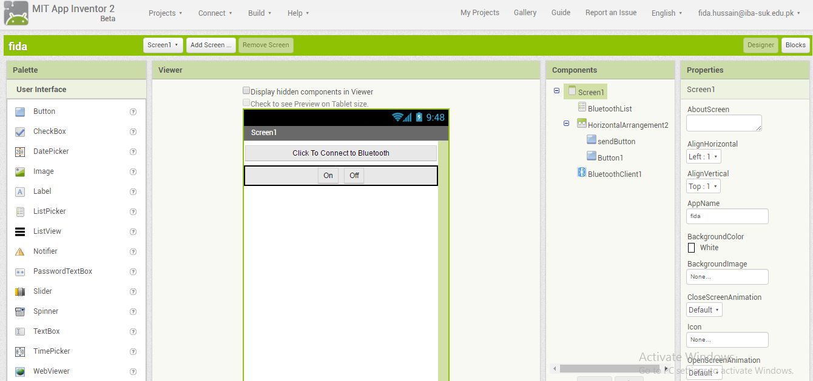Click the Label palette icon

pyautogui.click(x=20, y=191)
